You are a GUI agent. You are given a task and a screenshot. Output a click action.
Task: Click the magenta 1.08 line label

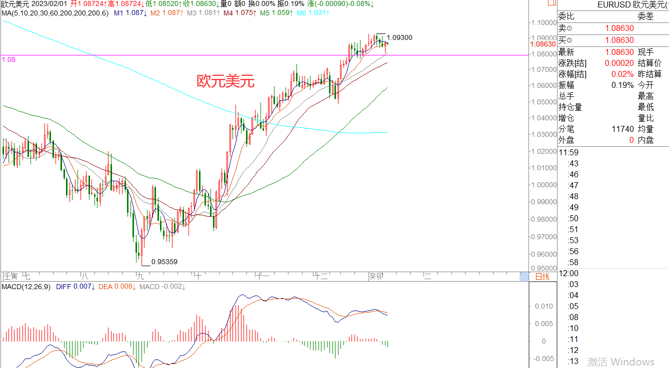8,59
